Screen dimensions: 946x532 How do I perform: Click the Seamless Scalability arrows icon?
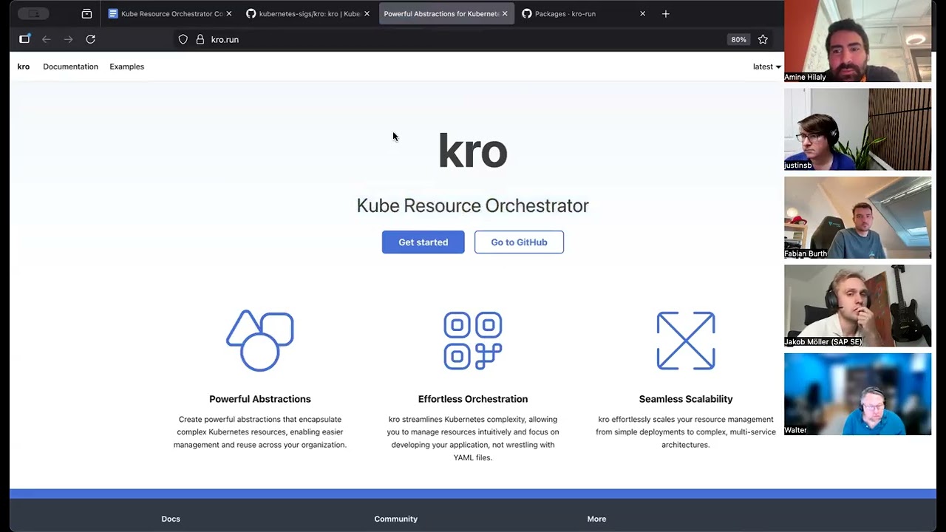pyautogui.click(x=686, y=341)
